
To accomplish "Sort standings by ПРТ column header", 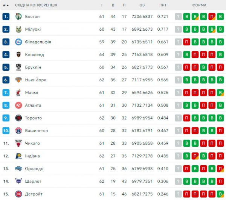I will point(163,5).
